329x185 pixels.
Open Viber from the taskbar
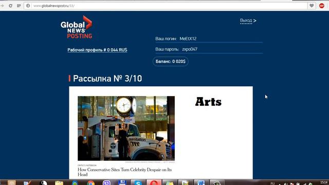click(x=106, y=183)
